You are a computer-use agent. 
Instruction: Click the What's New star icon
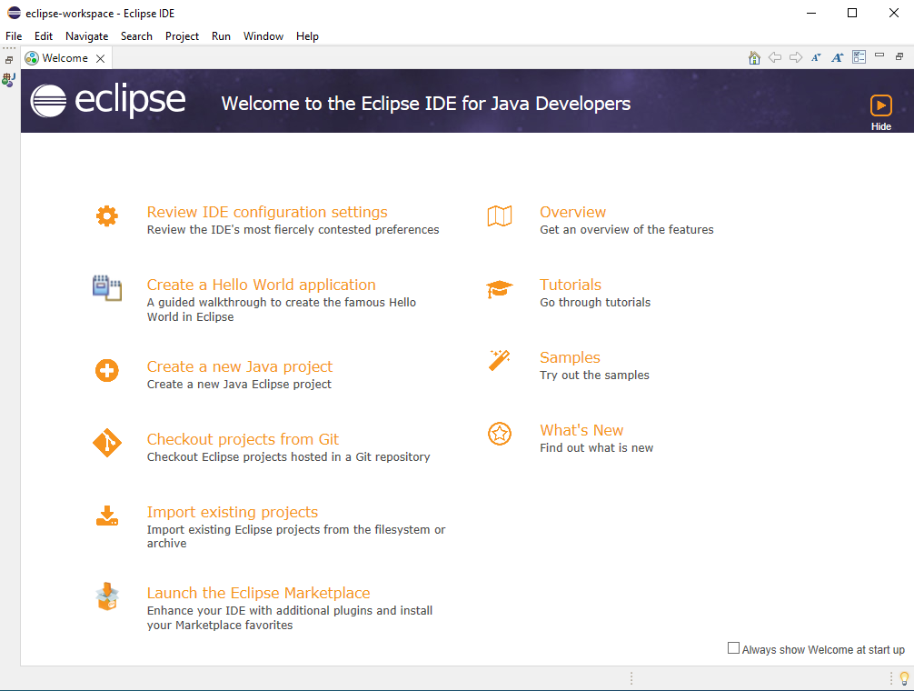(500, 434)
